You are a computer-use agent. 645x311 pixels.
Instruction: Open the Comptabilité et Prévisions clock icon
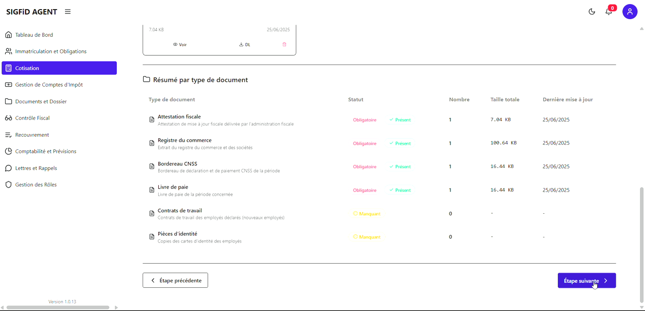[x=8, y=151]
